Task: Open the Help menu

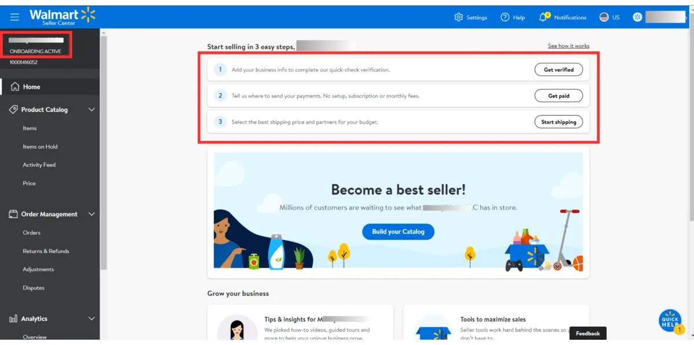Action: [512, 17]
